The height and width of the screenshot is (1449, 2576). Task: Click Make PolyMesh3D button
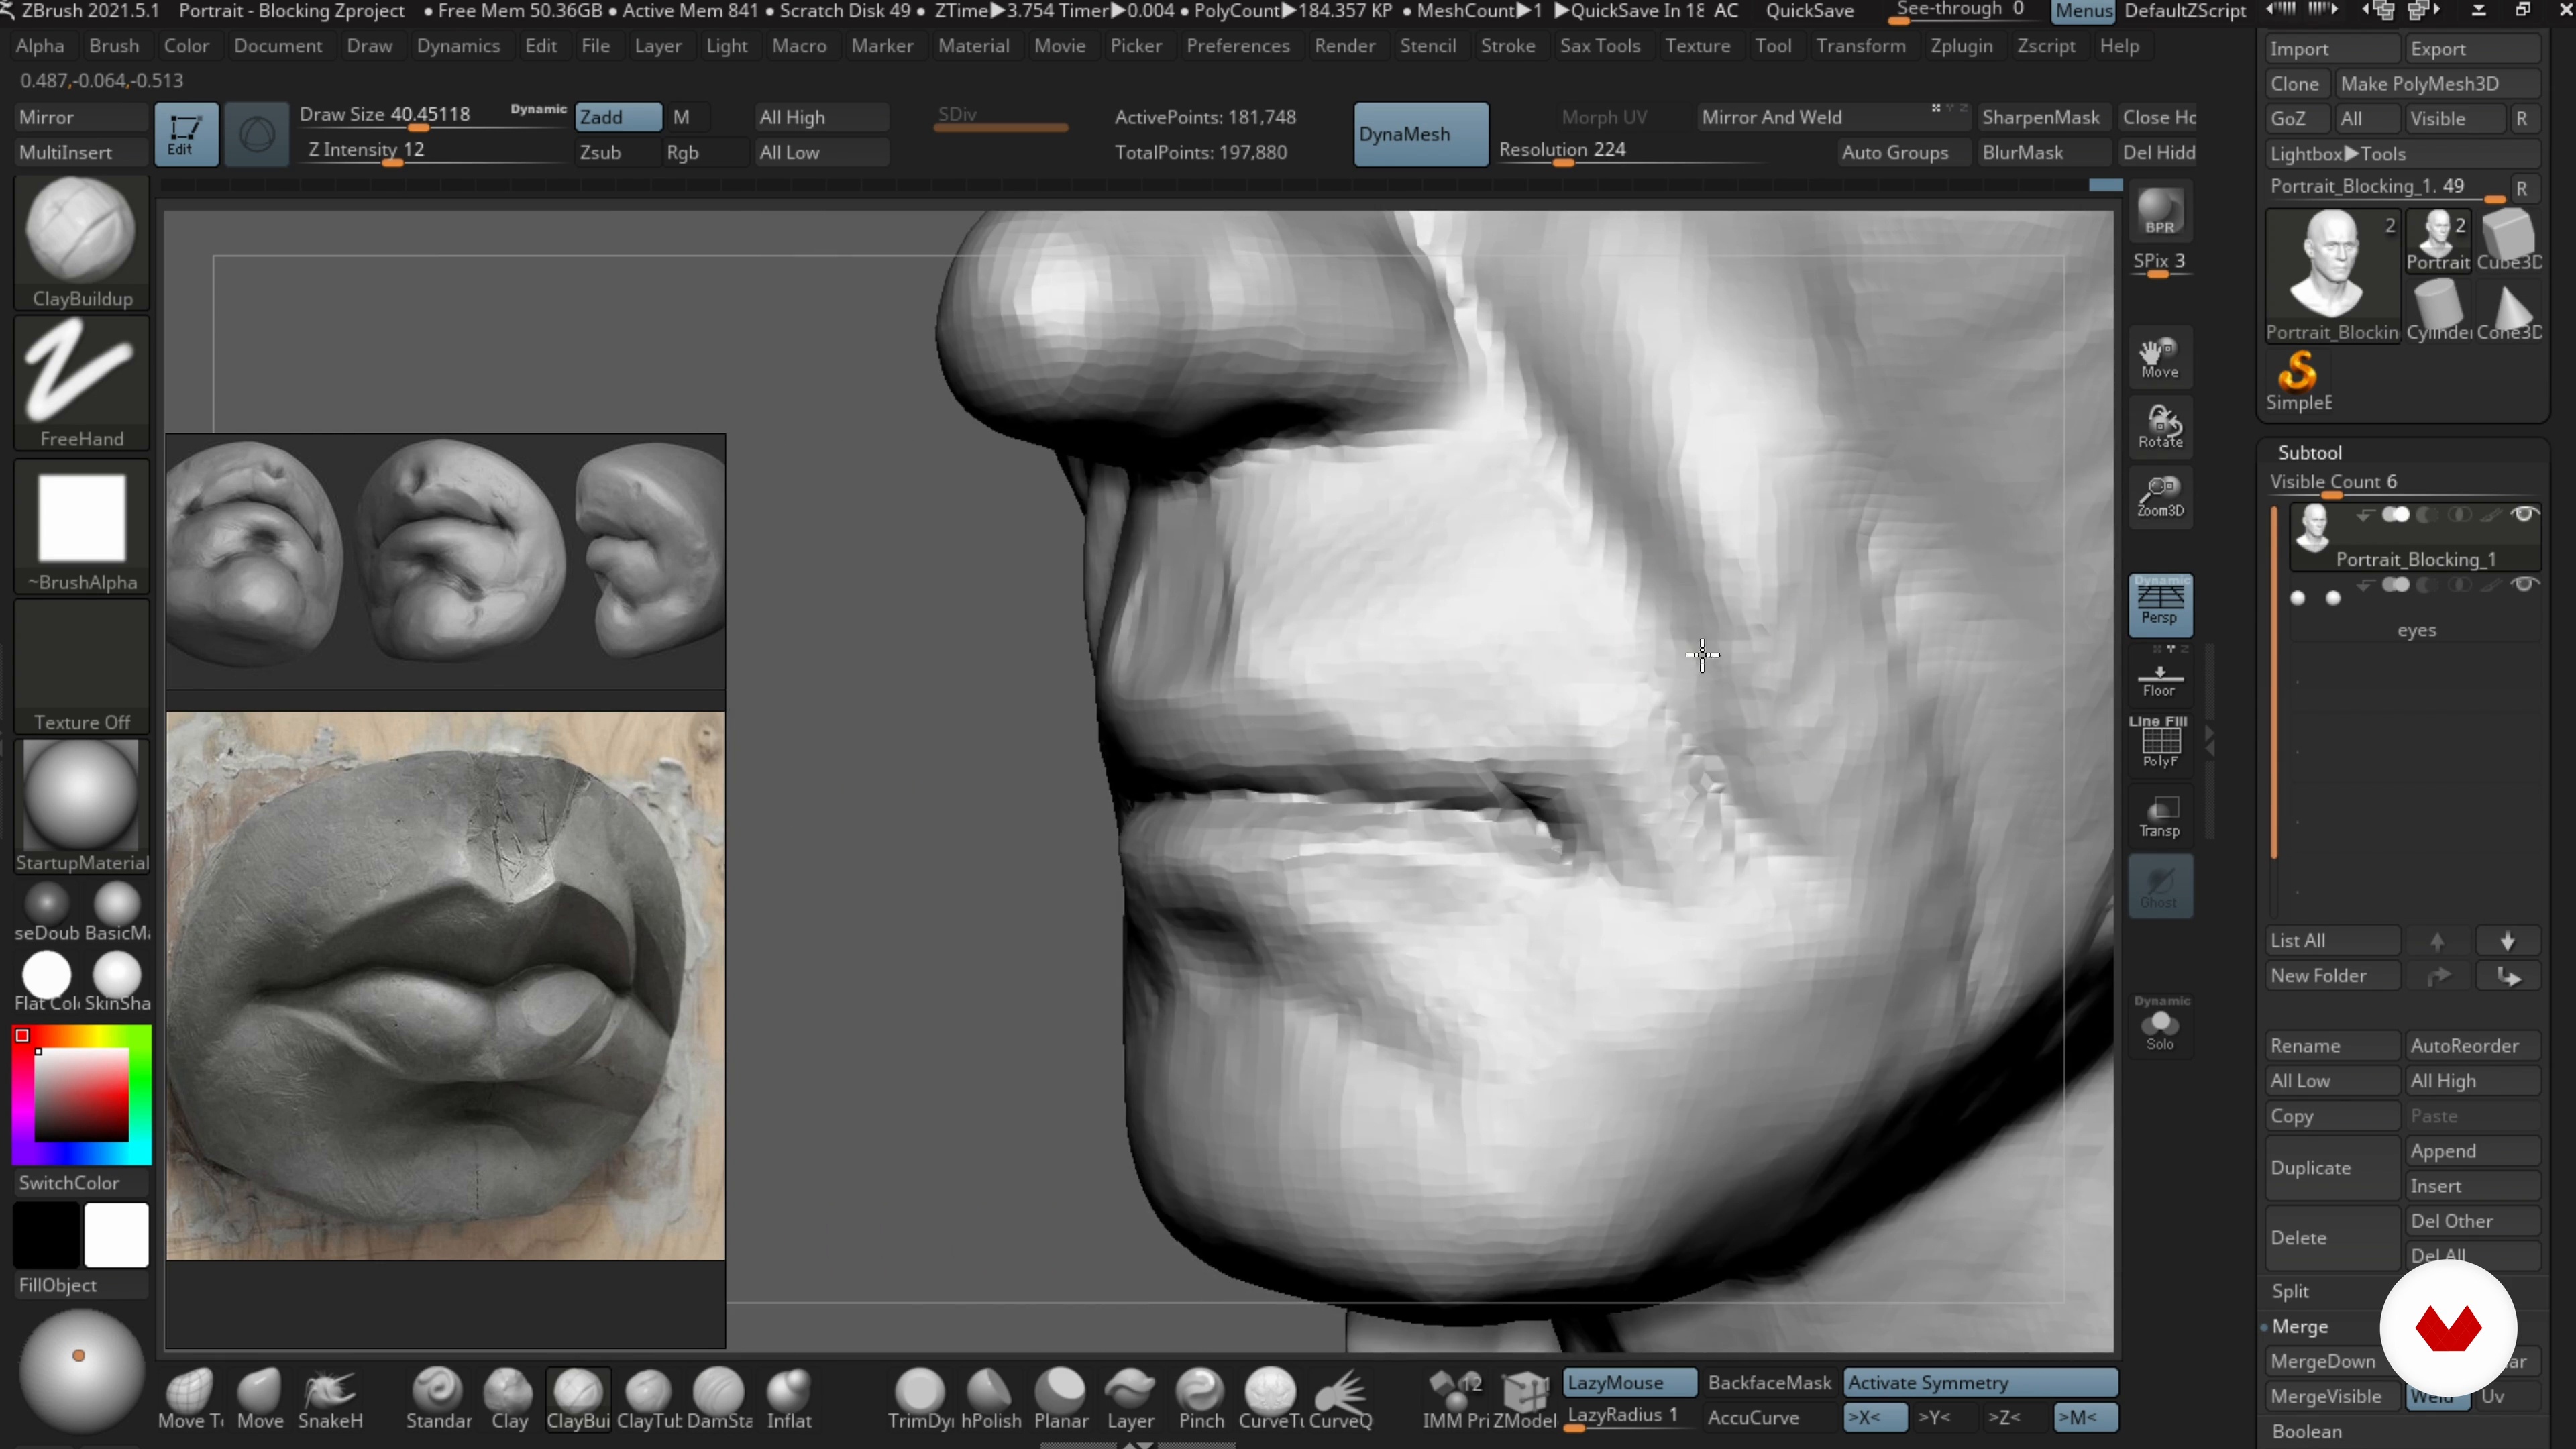[x=2439, y=83]
